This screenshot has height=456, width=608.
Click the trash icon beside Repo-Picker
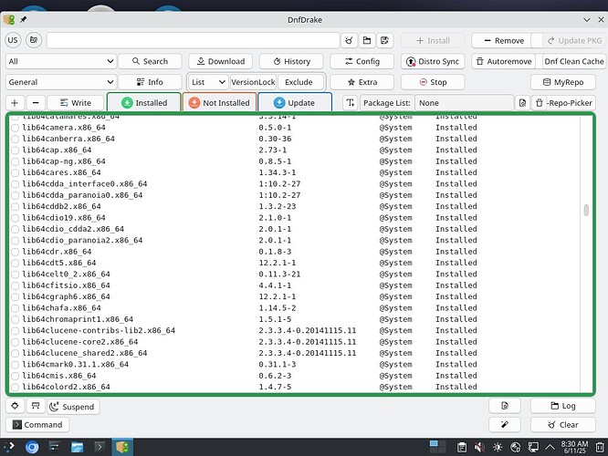pyautogui.click(x=539, y=103)
